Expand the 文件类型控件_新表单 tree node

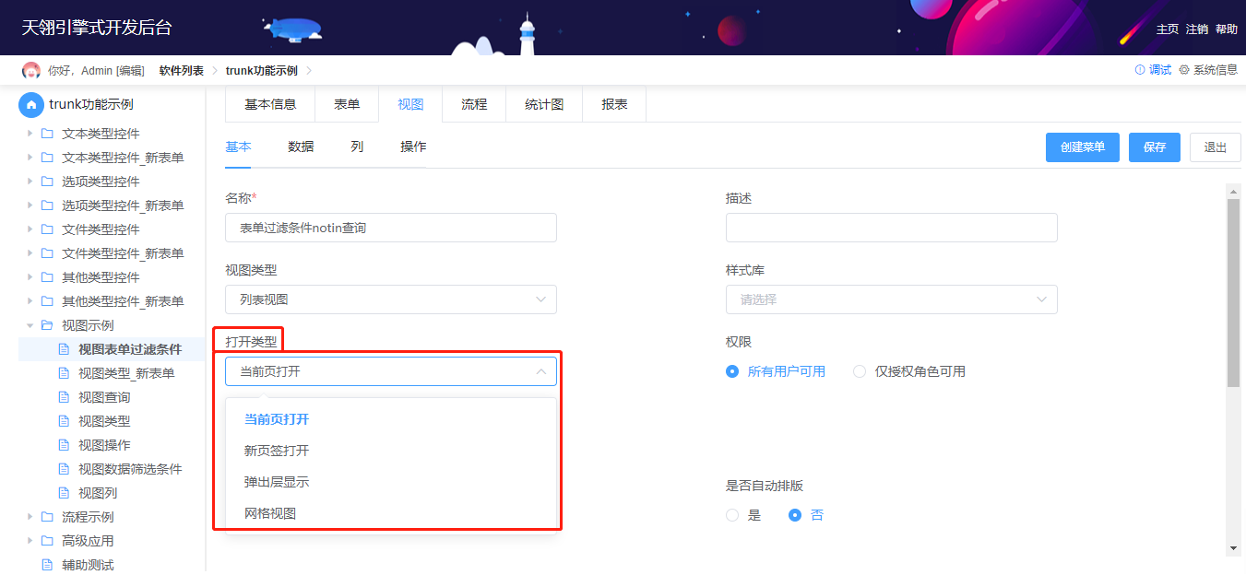(x=30, y=253)
